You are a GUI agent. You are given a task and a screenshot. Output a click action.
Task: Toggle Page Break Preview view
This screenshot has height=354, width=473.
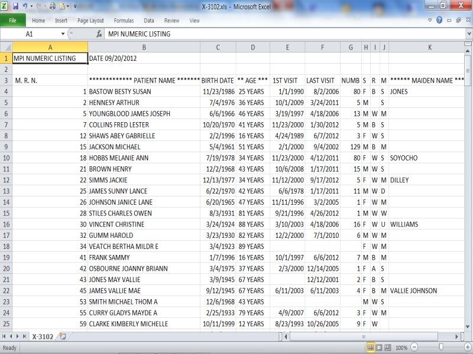point(387,348)
